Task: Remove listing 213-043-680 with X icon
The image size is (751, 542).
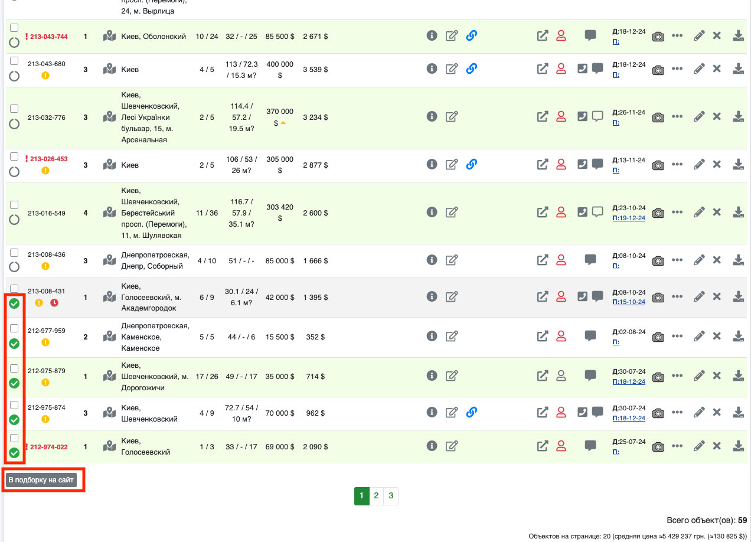Action: pos(717,69)
